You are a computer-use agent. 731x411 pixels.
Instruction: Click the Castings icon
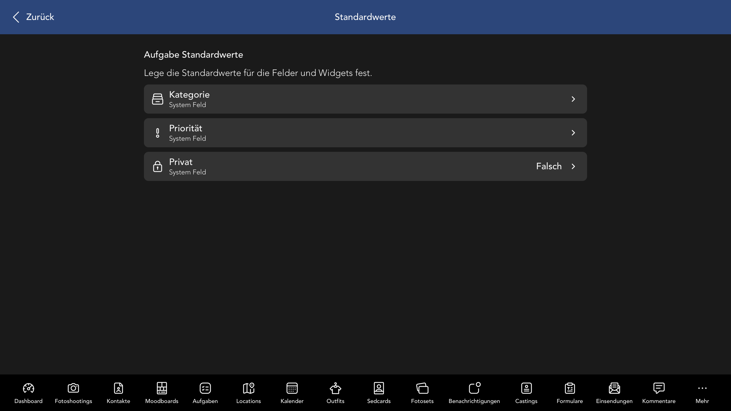pos(526,388)
